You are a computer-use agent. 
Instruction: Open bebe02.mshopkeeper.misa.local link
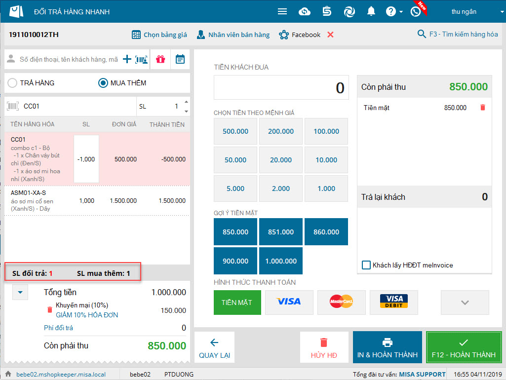tap(61, 374)
